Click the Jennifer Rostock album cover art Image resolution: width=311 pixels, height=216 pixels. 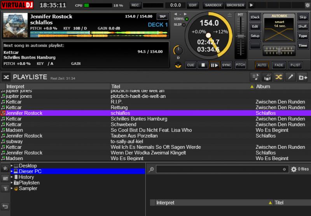pos(16,25)
